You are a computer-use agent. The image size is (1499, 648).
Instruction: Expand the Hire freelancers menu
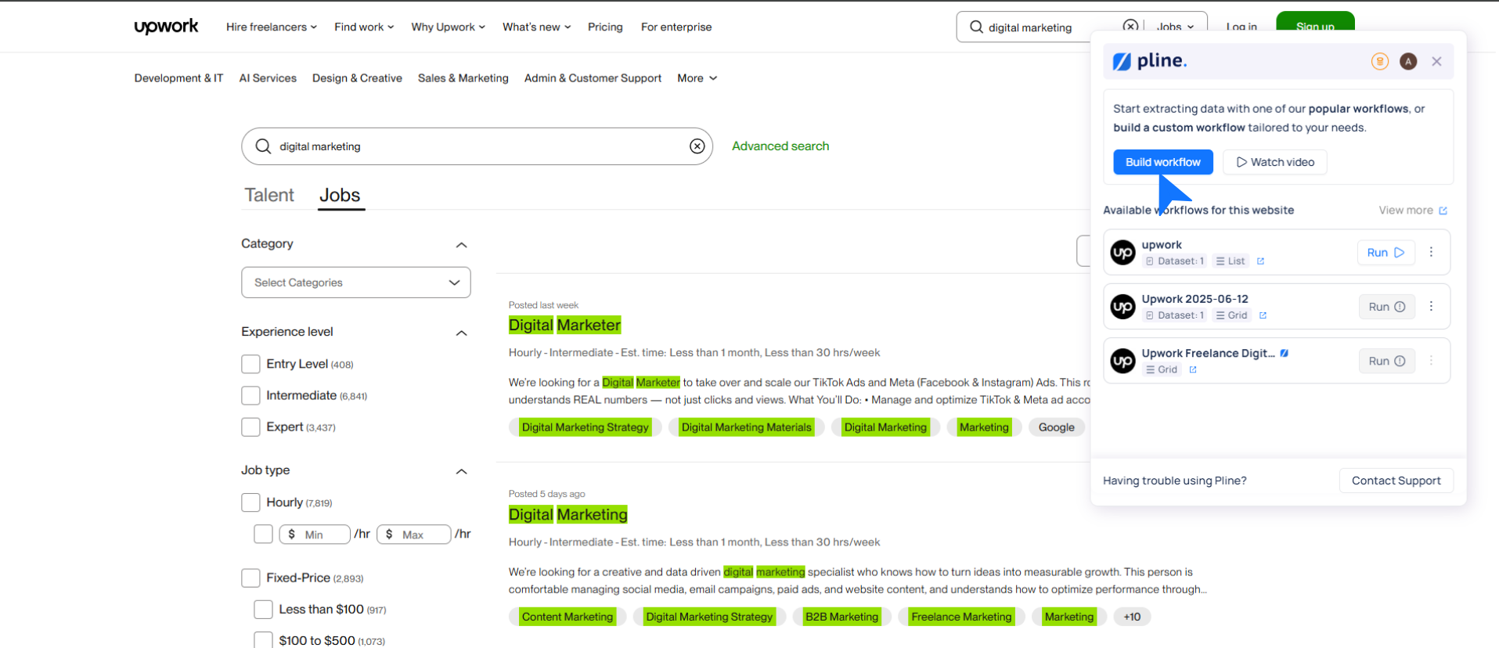click(271, 27)
